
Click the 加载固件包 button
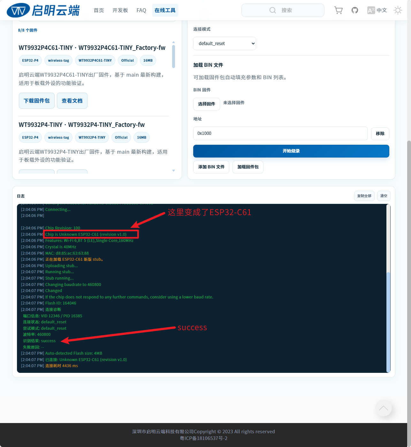click(x=248, y=167)
